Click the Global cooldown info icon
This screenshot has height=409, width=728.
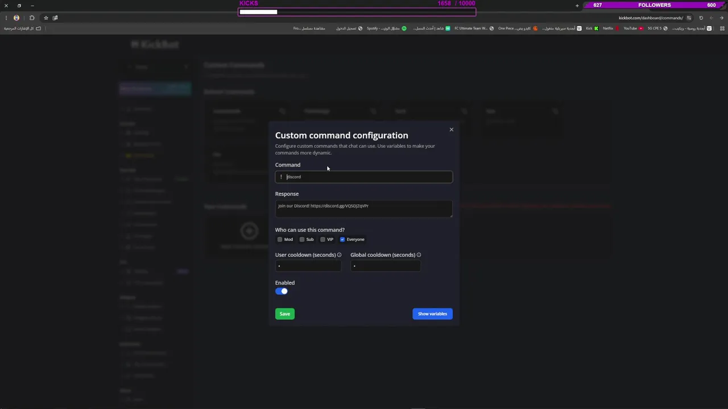click(419, 255)
